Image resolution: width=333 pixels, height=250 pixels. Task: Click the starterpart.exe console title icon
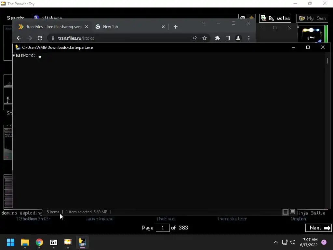point(18,48)
